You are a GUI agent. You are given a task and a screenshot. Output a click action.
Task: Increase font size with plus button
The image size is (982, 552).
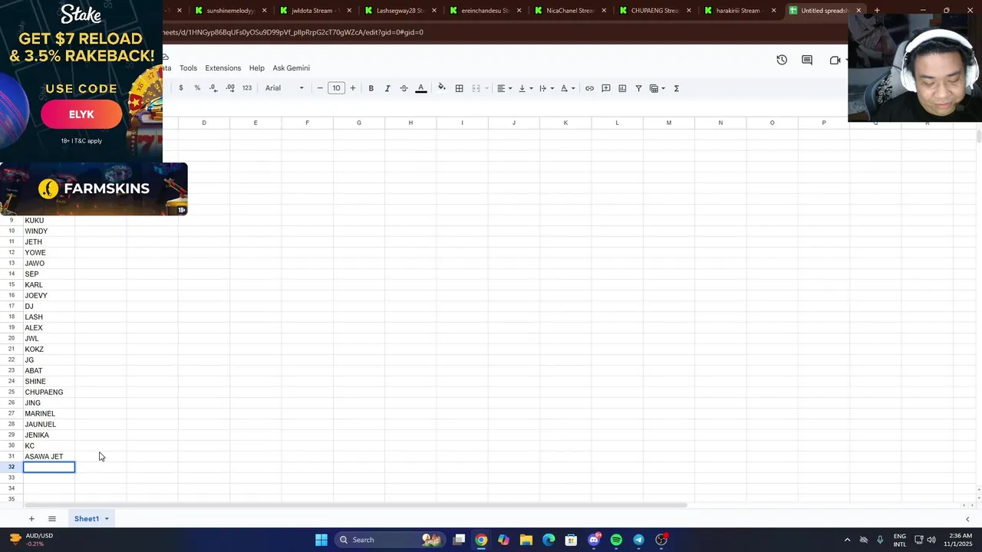tap(353, 88)
